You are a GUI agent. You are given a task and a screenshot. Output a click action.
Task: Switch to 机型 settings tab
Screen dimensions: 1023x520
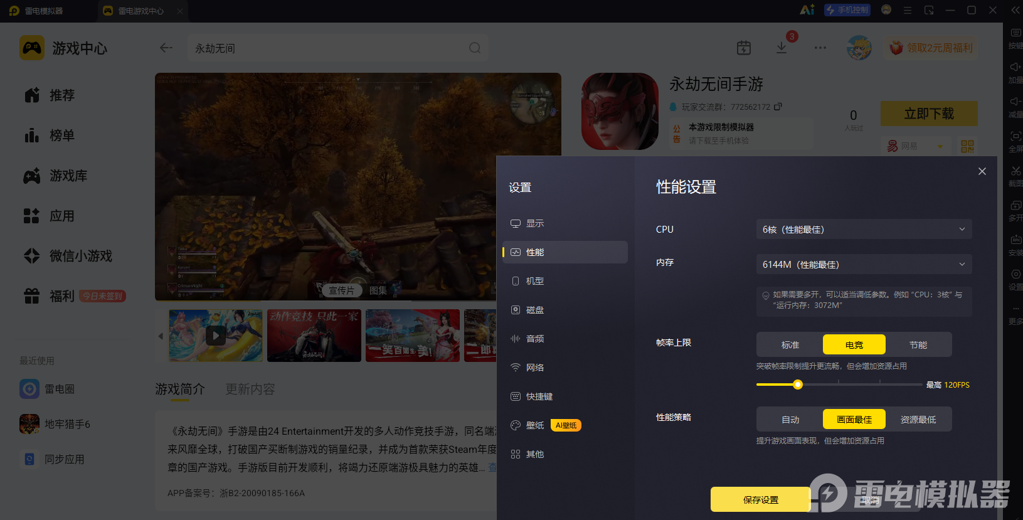(565, 281)
